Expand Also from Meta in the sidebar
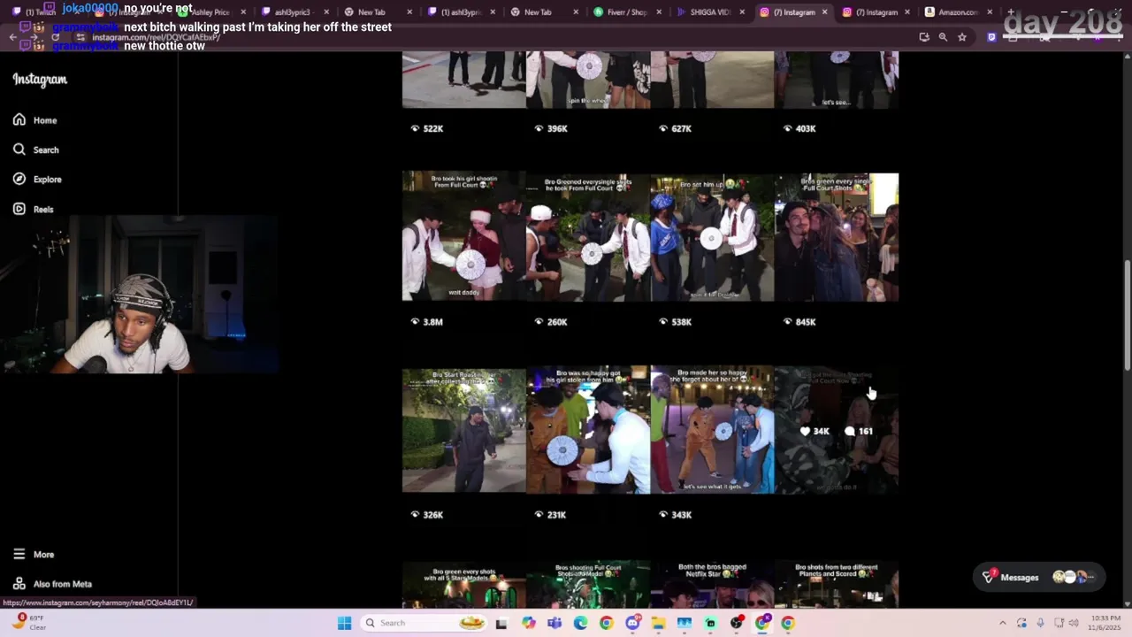The image size is (1132, 637). (52, 584)
